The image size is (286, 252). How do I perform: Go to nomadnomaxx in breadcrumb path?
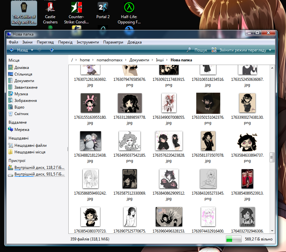point(109,60)
